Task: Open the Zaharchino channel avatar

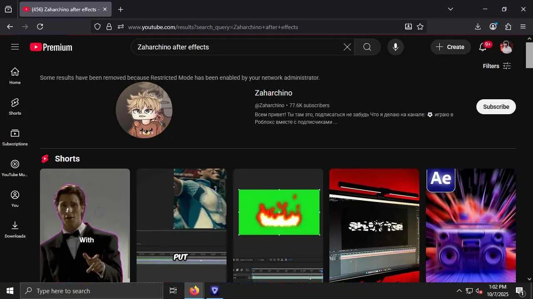Action: (144, 110)
